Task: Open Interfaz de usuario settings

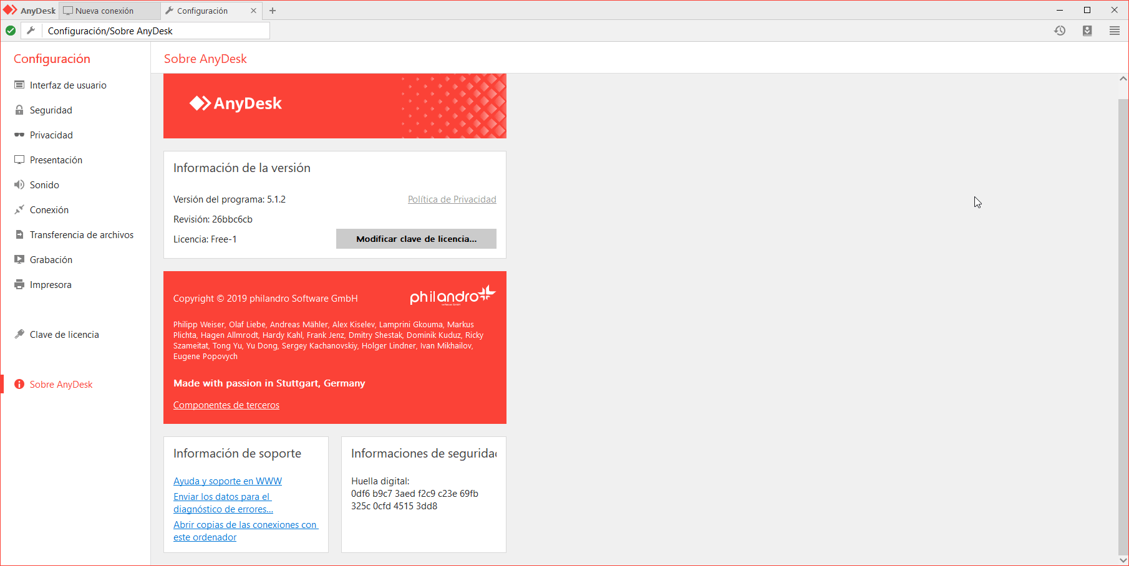Action: click(68, 85)
